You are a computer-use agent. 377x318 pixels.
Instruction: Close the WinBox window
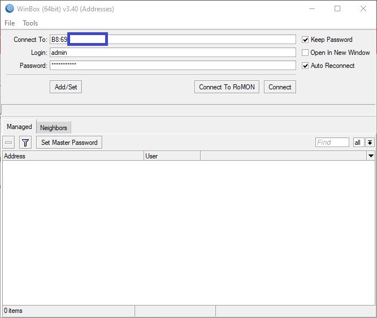(363, 8)
